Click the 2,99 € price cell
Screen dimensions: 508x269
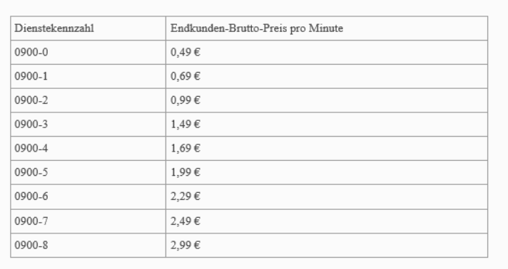pos(327,246)
